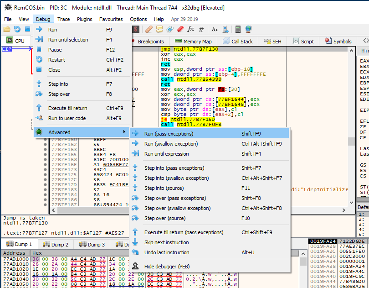The height and width of the screenshot is (288, 369).
Task: Switch to the Symbols tab
Action: tap(338, 42)
